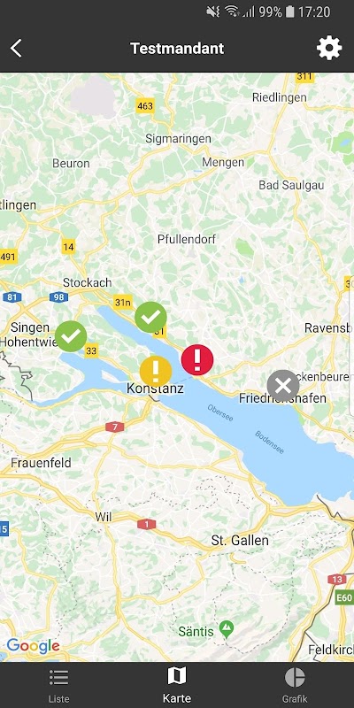Image resolution: width=354 pixels, height=708 pixels.
Task: Open settings via the gear icon
Action: [x=329, y=48]
